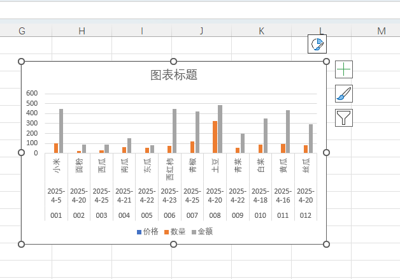The image size is (400, 279).
Task: Select the orange 数量 bar for 土豆
Action: pyautogui.click(x=215, y=137)
